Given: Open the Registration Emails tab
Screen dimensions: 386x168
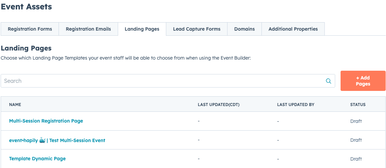Looking at the screenshot, I should [x=88, y=29].
